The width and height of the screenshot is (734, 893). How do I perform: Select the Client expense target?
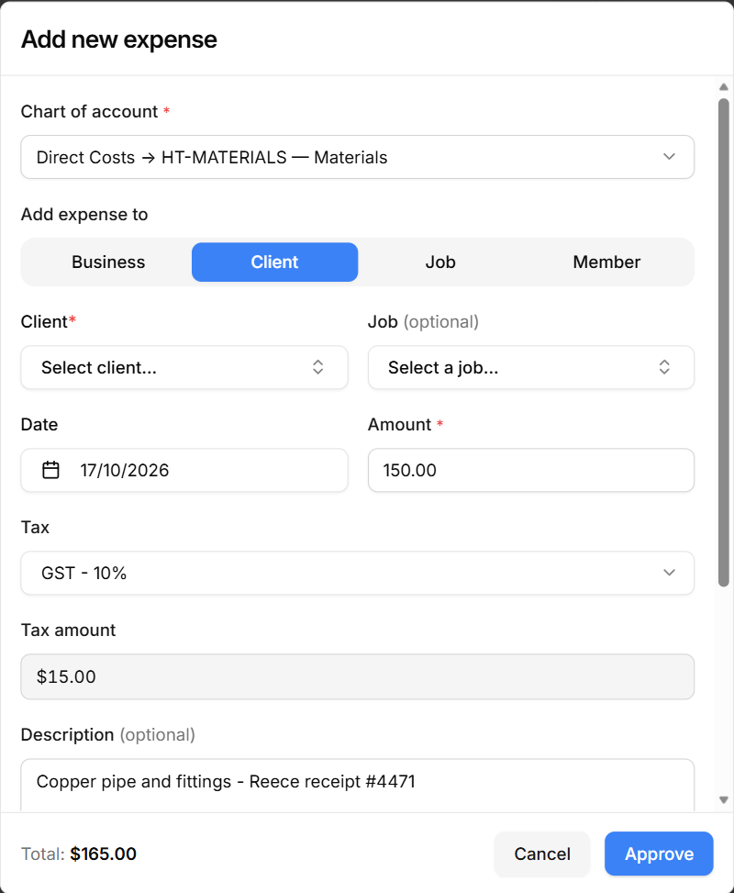tap(274, 262)
